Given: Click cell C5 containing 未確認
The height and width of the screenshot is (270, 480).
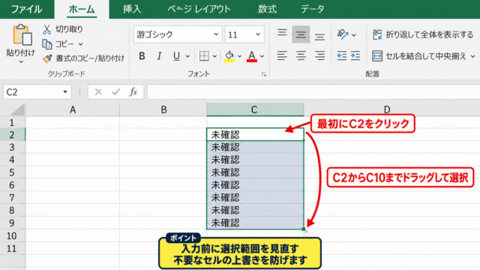Looking at the screenshot, I should coord(255,172).
